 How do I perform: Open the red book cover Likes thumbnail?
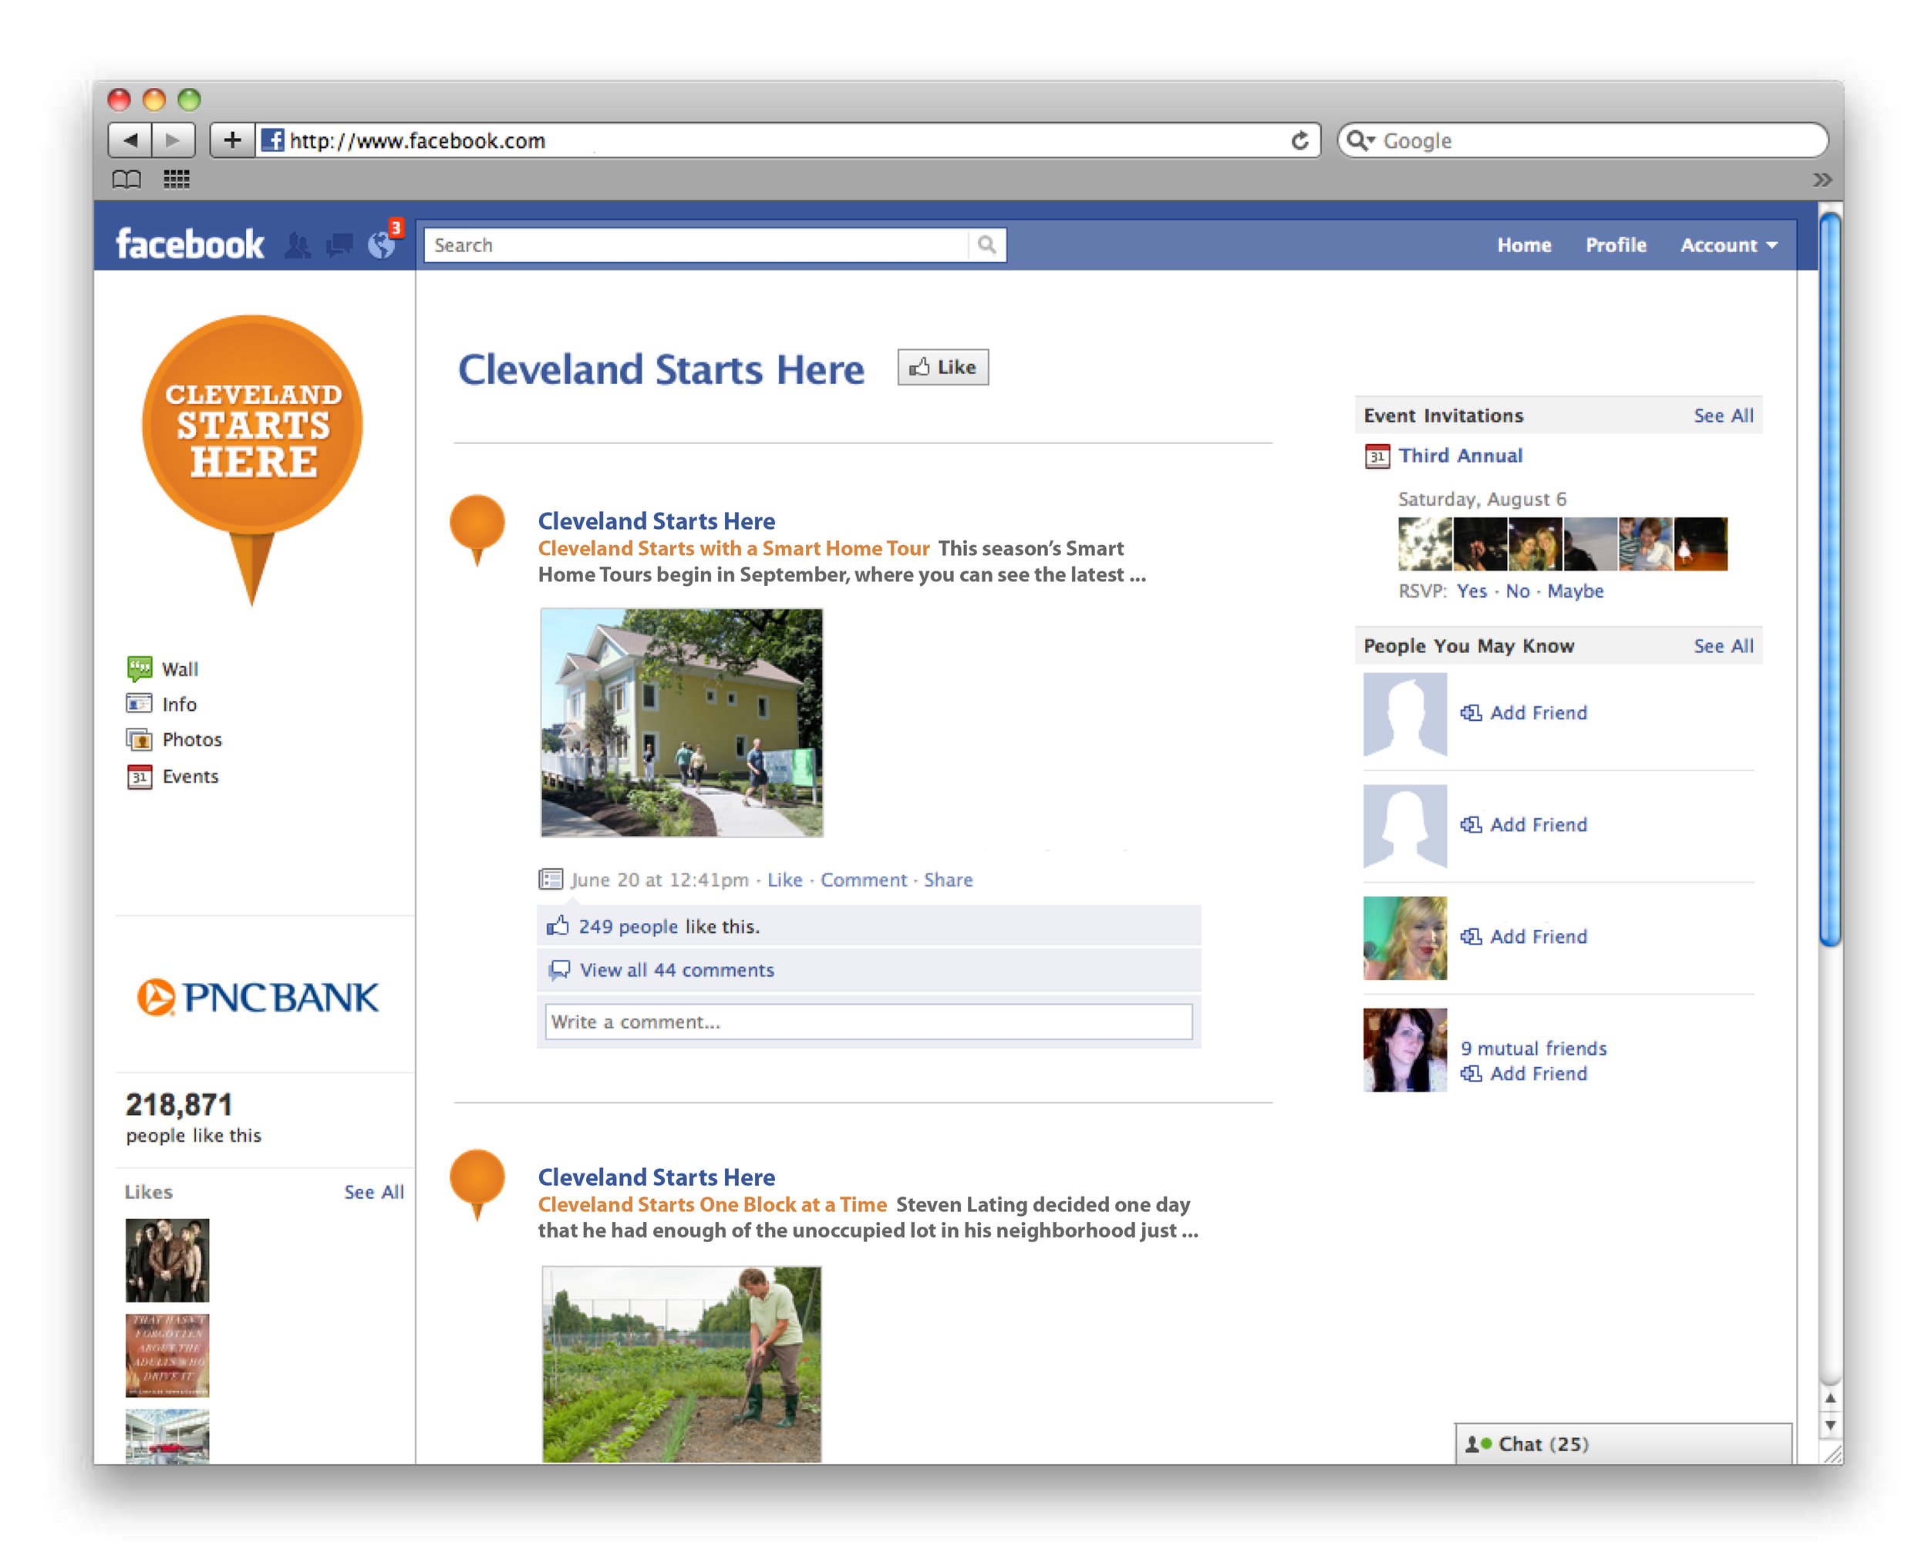tap(167, 1355)
